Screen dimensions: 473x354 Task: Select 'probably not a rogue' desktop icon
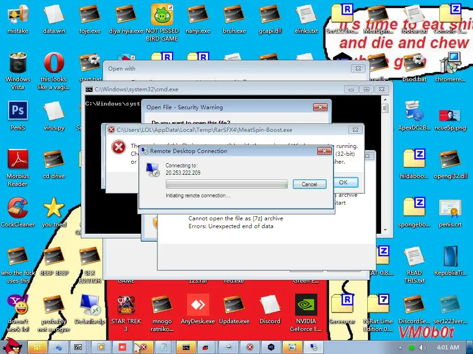click(x=54, y=313)
